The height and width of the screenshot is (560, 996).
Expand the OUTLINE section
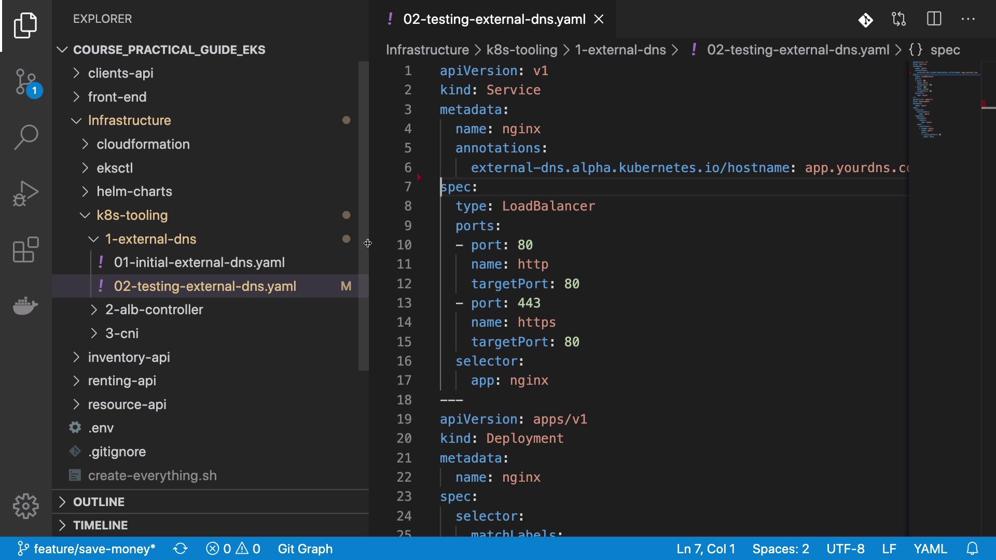pyautogui.click(x=99, y=502)
